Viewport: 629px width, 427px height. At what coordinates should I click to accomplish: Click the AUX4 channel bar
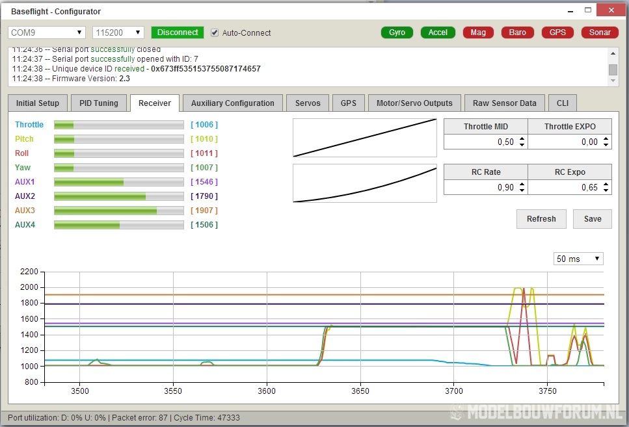pyautogui.click(x=119, y=225)
